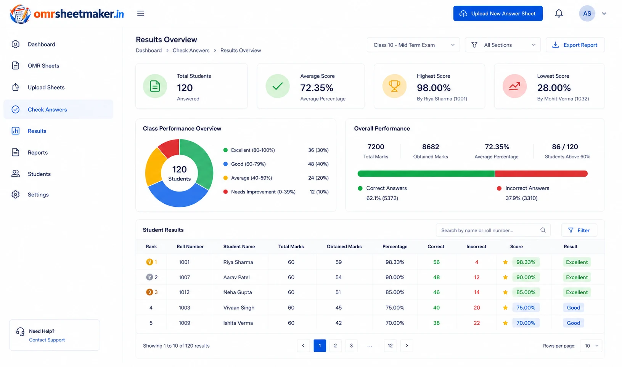The image size is (622, 367).
Task: Click the silver rank 2 medal icon
Action: tap(149, 278)
